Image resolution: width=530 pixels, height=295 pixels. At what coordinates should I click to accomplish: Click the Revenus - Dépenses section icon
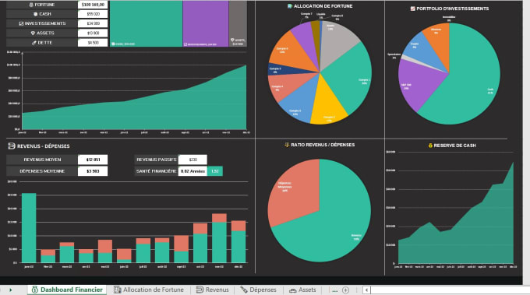coord(12,146)
